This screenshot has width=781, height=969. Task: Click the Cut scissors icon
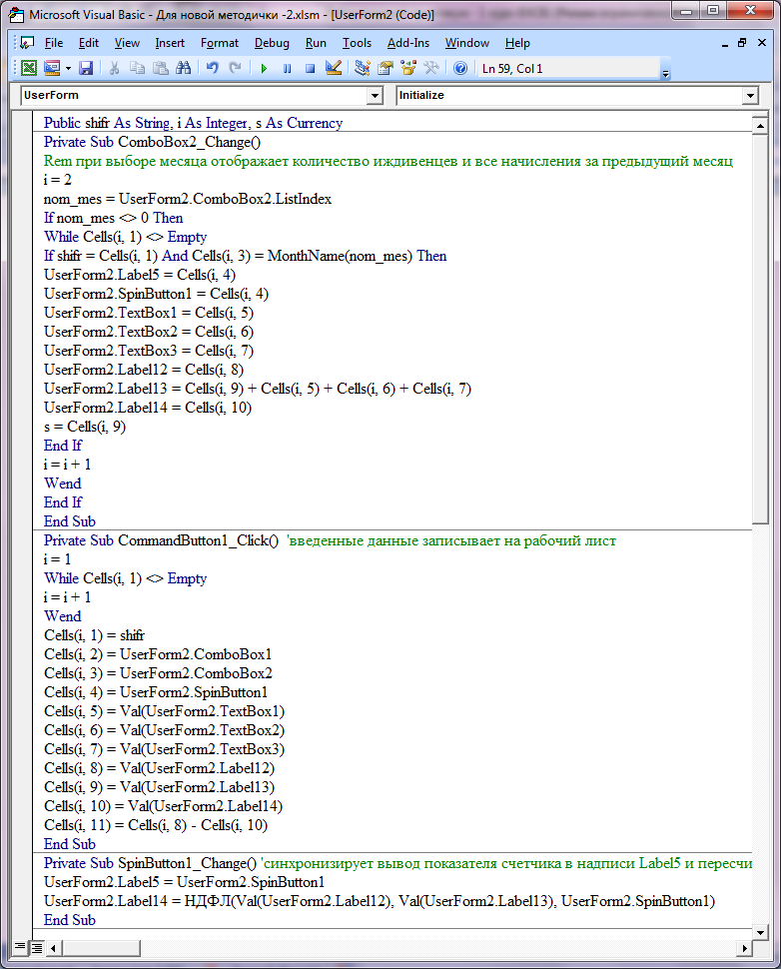(x=114, y=68)
